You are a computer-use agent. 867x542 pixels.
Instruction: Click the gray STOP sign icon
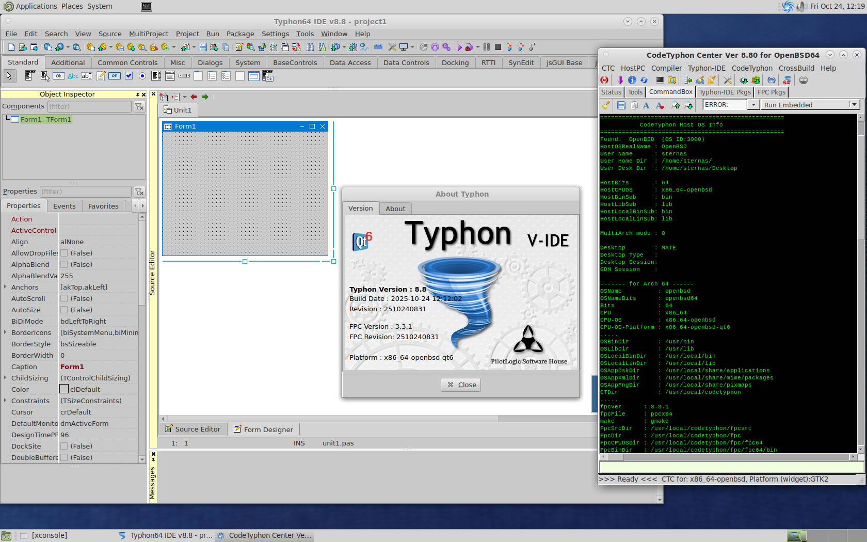[x=804, y=80]
